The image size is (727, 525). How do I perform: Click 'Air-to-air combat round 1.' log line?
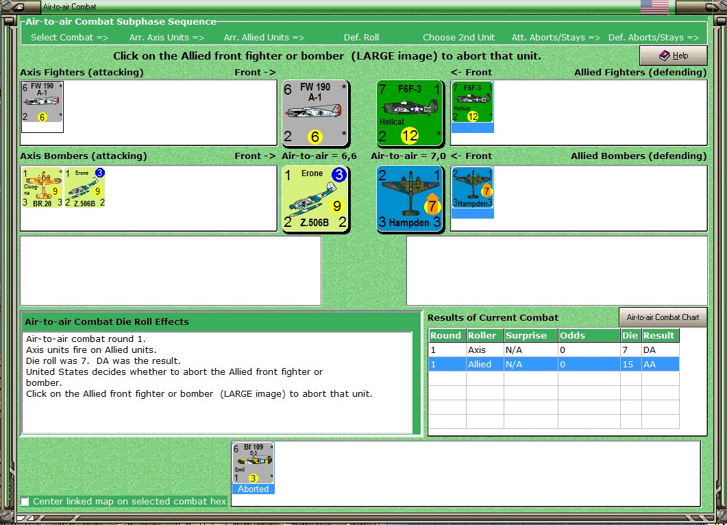(x=86, y=339)
